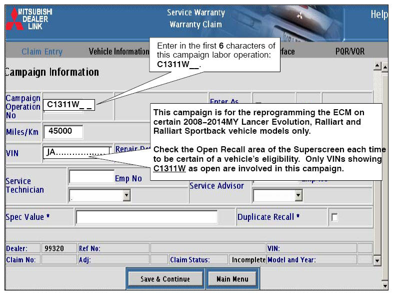Click the Spec Value text field
The image size is (393, 295).
click(146, 217)
